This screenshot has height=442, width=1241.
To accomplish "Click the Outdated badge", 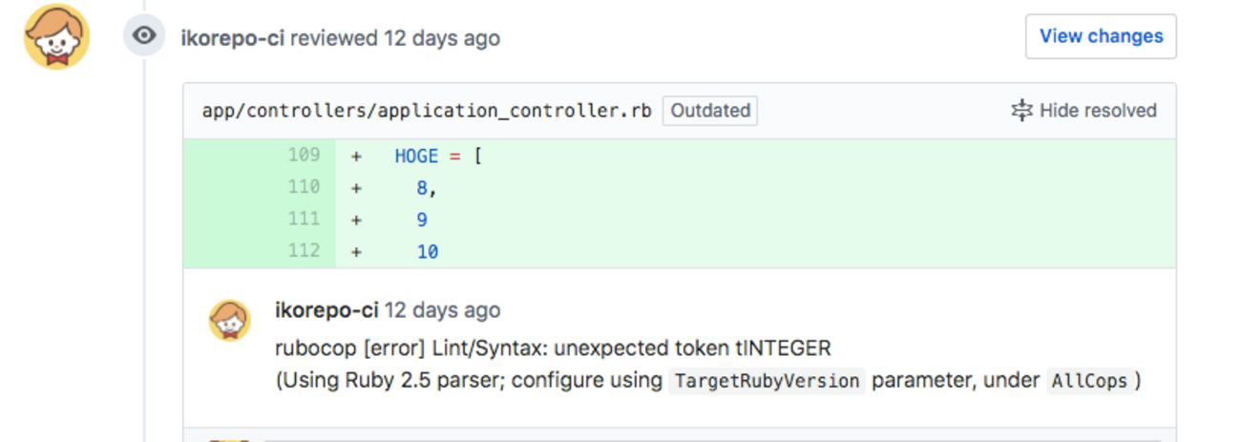I will (x=710, y=111).
